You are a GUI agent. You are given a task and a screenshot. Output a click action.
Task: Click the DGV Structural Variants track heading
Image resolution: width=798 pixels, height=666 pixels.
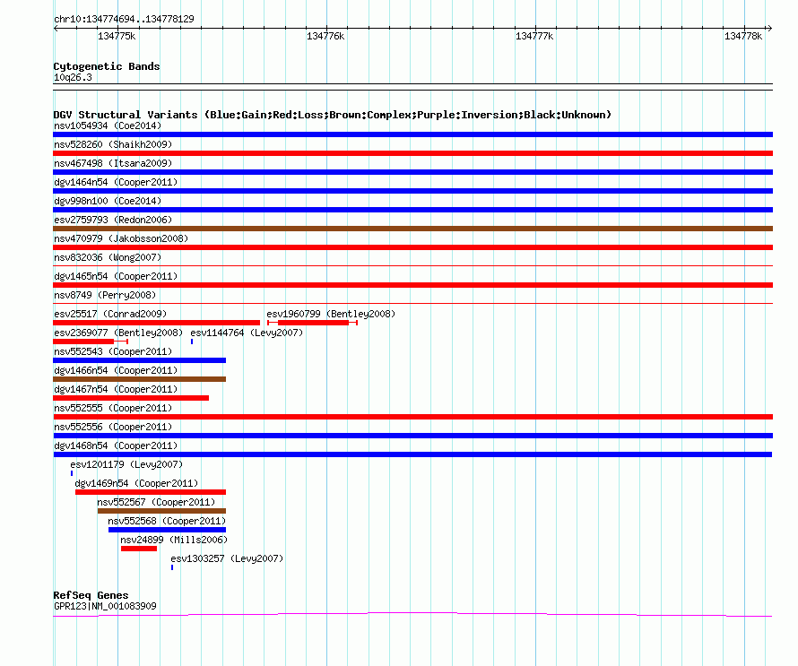pos(333,115)
